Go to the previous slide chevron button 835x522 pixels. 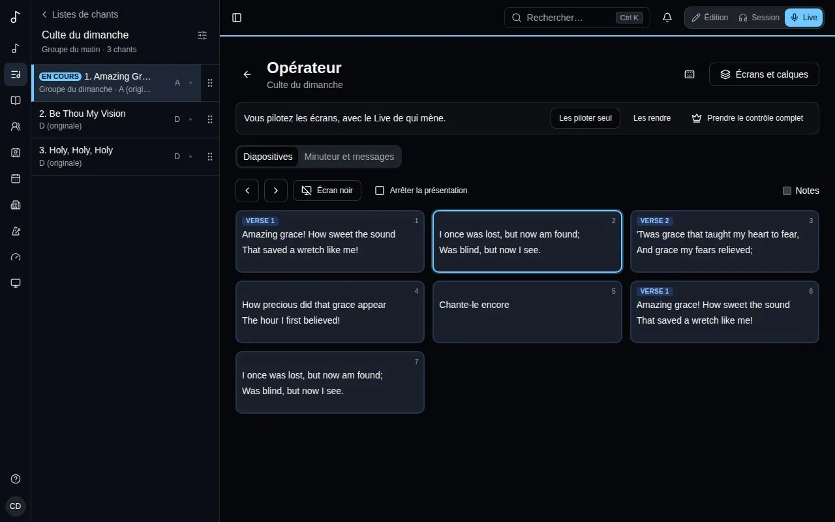[247, 191]
